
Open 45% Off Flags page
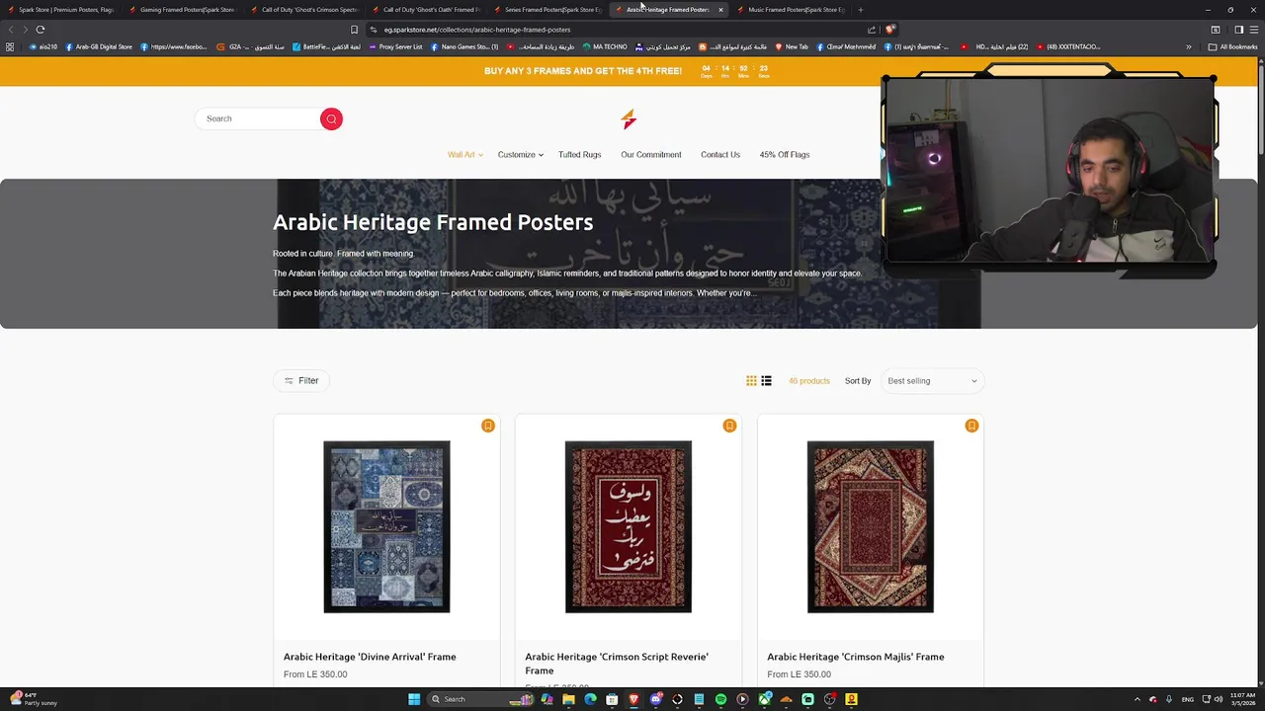(x=785, y=155)
